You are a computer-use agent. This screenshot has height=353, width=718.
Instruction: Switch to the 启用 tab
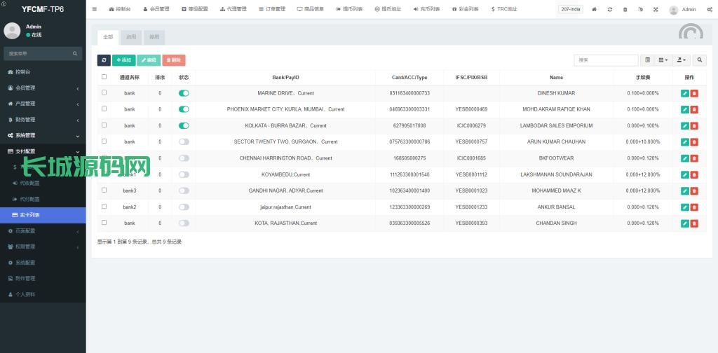131,37
